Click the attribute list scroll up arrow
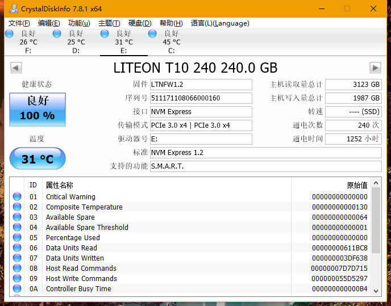The image size is (391, 306). click(x=376, y=183)
